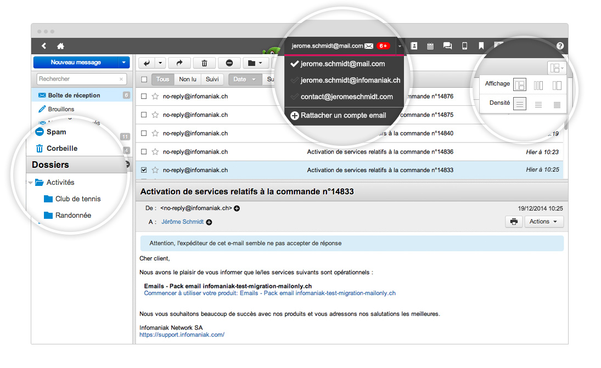Select the three-pane Affichage layout icon
The image size is (601, 368).
click(520, 84)
